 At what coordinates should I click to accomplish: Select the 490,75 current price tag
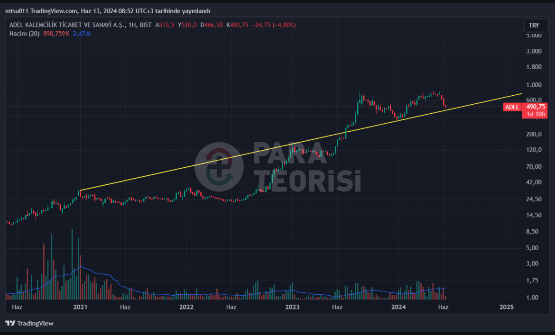[535, 107]
